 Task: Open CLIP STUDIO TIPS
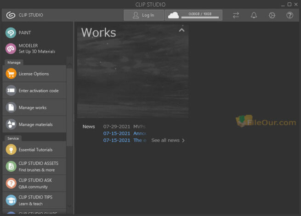34,200
